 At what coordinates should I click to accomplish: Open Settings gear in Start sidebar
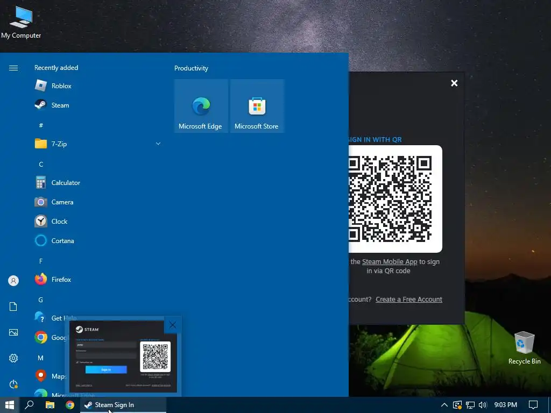(x=13, y=358)
